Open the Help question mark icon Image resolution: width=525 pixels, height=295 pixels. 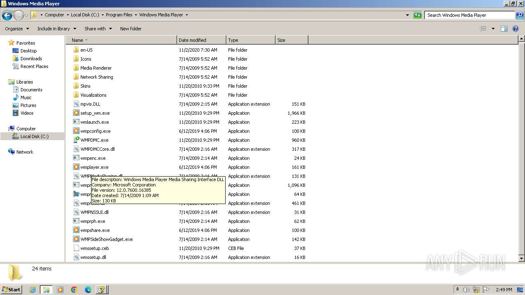point(516,29)
